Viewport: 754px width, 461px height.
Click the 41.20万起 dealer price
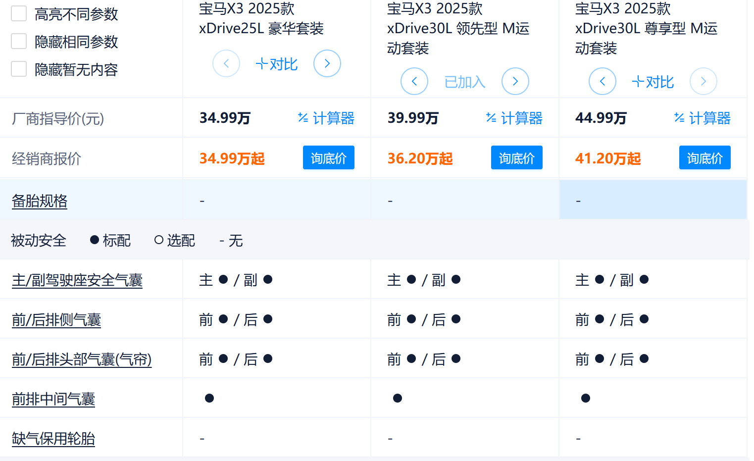coord(608,158)
